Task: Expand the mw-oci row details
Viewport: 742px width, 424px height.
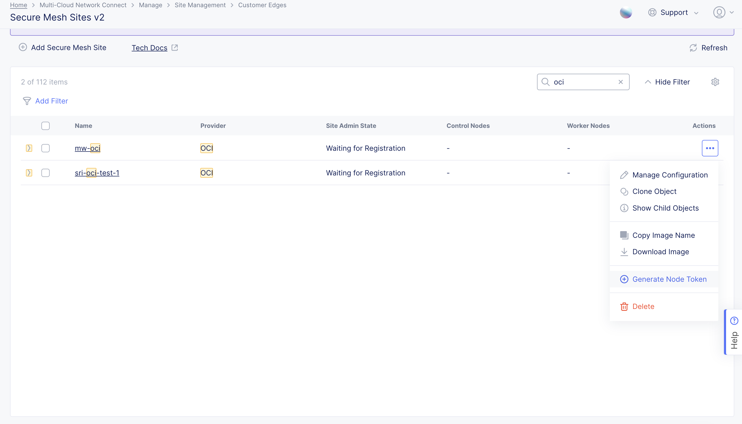Action: click(x=29, y=148)
